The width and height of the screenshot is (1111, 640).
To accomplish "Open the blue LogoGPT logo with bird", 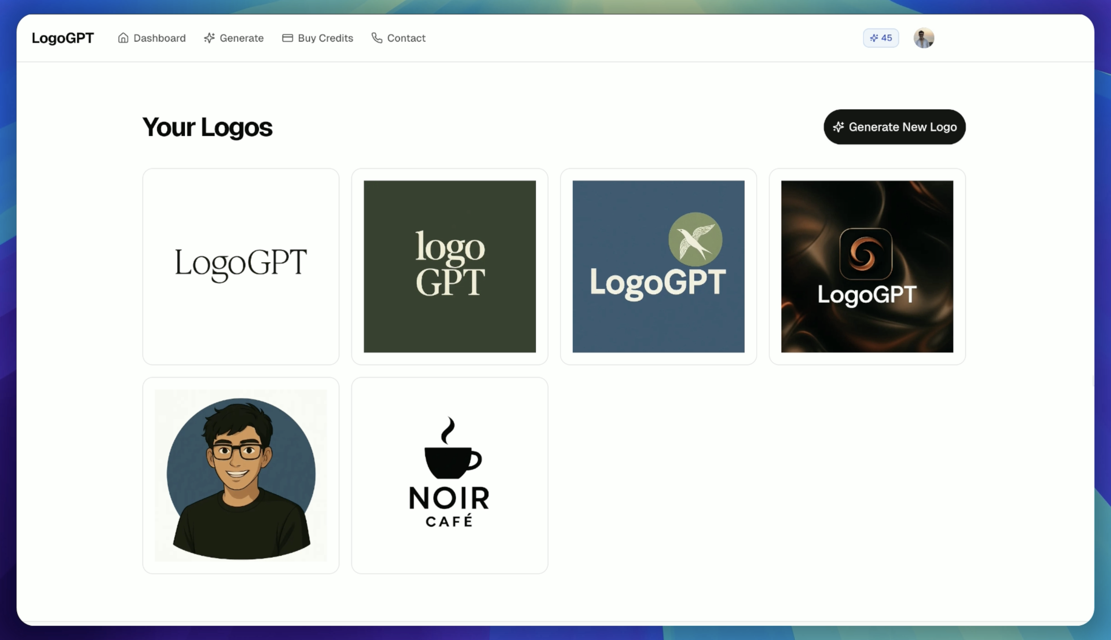I will [x=658, y=266].
